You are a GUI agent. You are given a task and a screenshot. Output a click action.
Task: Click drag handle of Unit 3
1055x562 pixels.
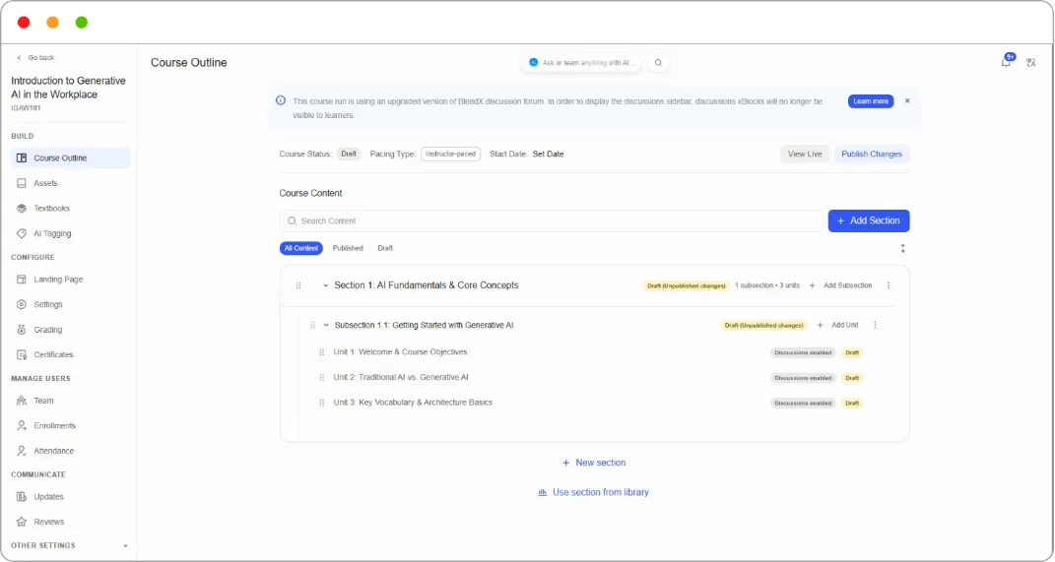[321, 403]
